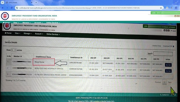This screenshot has height=102, width=180.
Task: Increase font size with A+ icon
Action: [x=168, y=30]
